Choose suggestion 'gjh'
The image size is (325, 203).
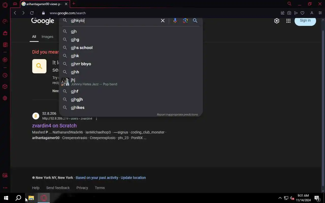click(x=131, y=31)
